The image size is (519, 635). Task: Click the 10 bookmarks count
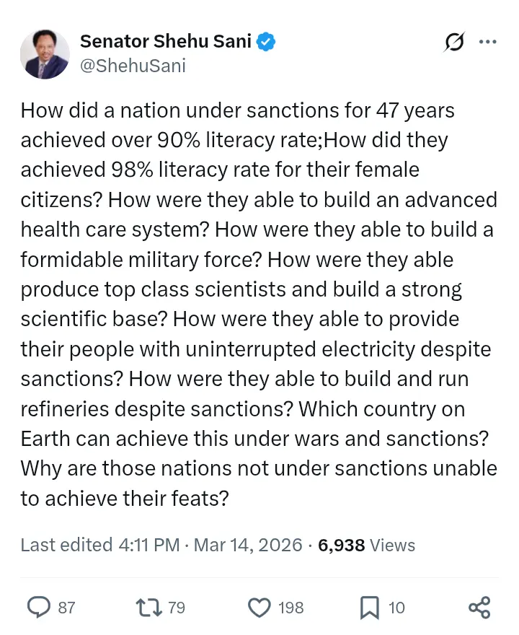click(x=397, y=608)
